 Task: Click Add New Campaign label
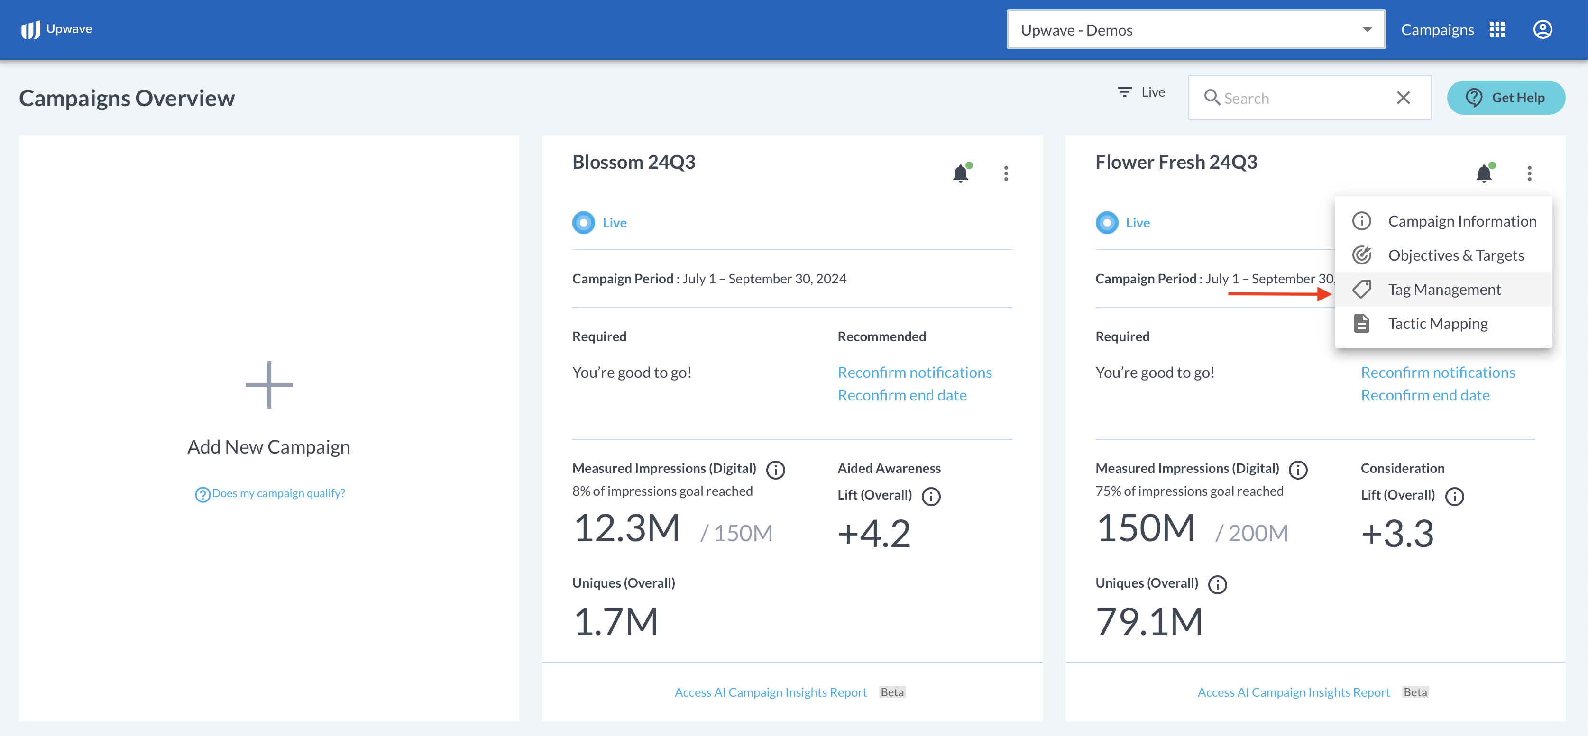pyautogui.click(x=269, y=447)
